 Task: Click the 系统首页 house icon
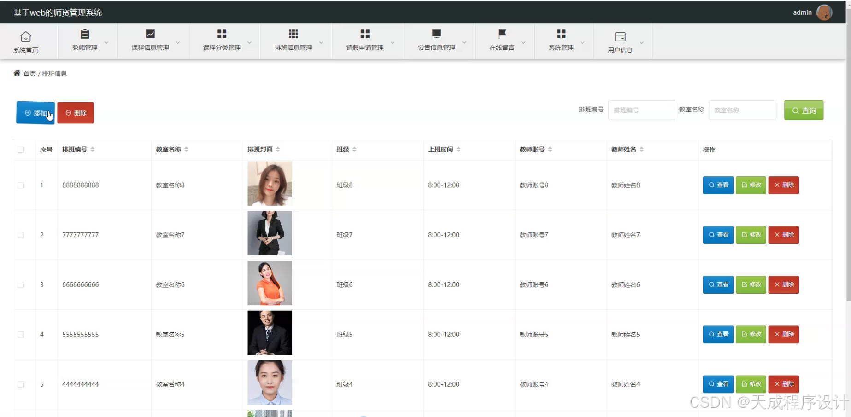tap(26, 36)
